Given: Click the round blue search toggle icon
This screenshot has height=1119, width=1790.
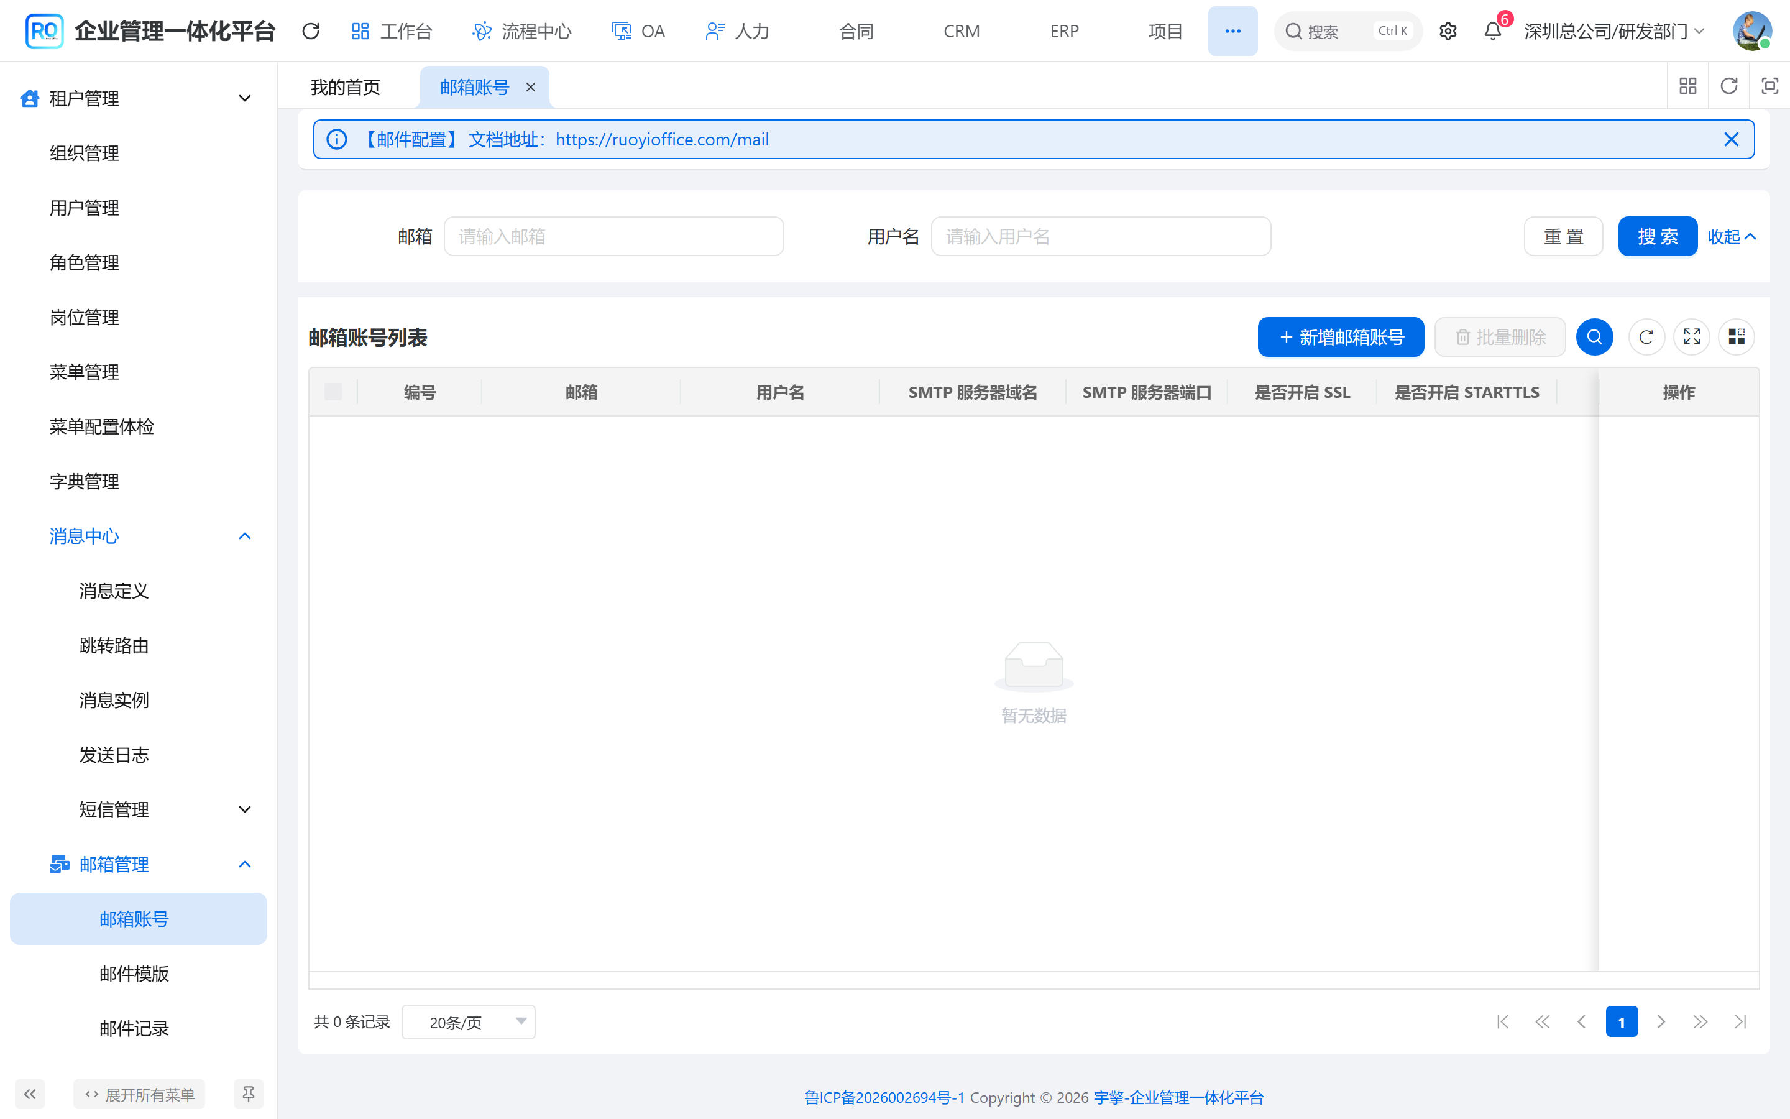Looking at the screenshot, I should pos(1595,337).
